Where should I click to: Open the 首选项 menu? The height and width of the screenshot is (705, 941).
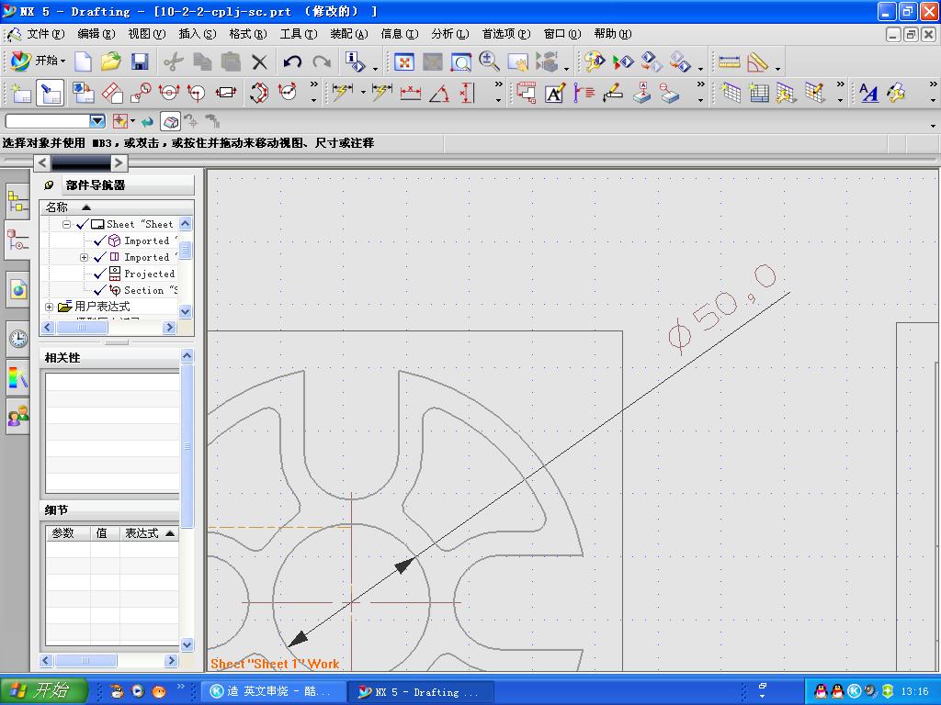click(505, 34)
